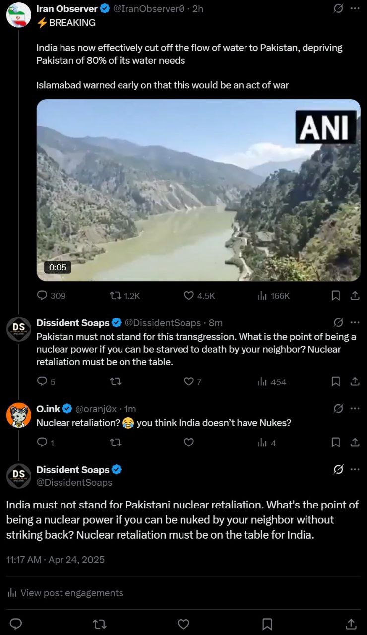
Task: View analytics showing 454 views
Action: 272,381
